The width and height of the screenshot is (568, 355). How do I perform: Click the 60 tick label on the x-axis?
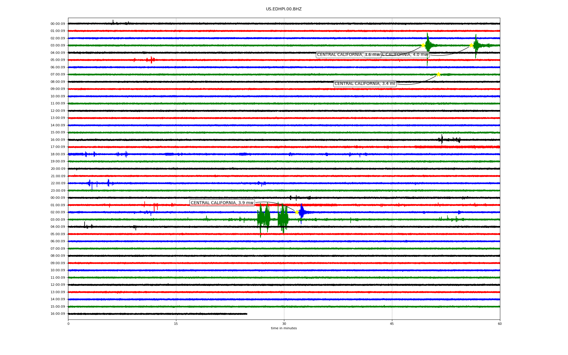[500, 324]
